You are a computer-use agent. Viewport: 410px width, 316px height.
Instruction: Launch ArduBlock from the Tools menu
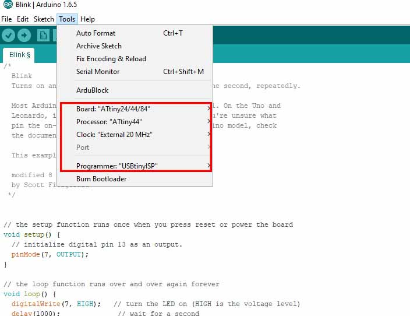pos(135,90)
